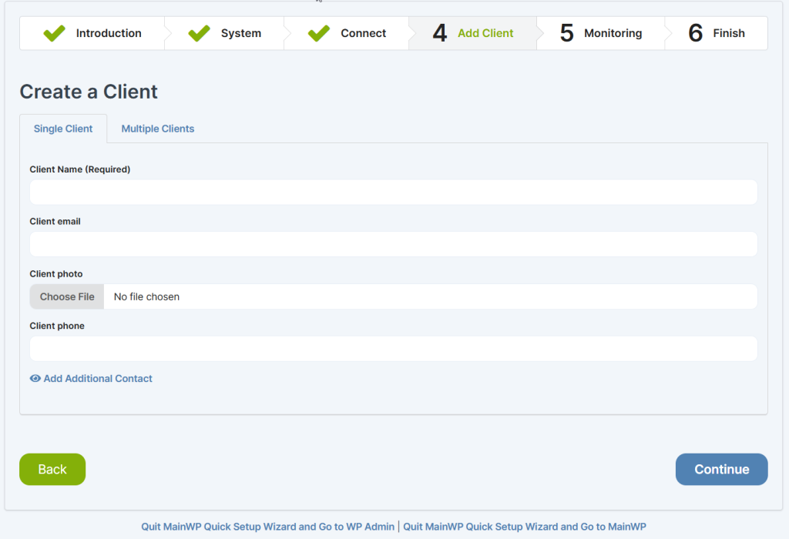The height and width of the screenshot is (539, 789).
Task: Open Add Additional Contact
Action: [97, 378]
